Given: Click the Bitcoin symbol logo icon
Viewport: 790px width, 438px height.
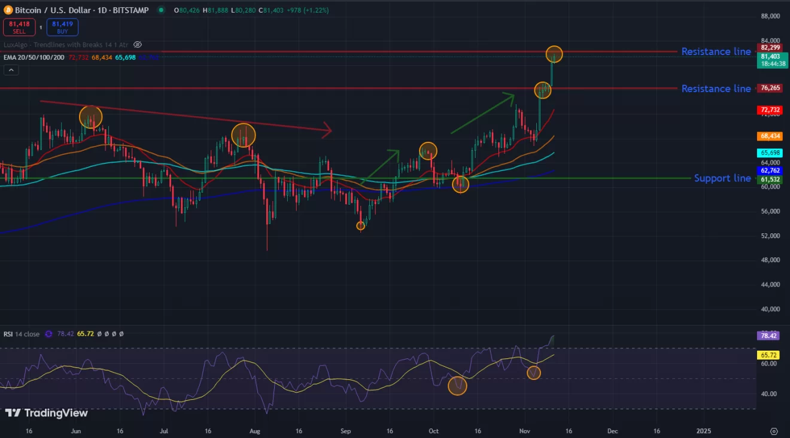Looking at the screenshot, I should 8,10.
